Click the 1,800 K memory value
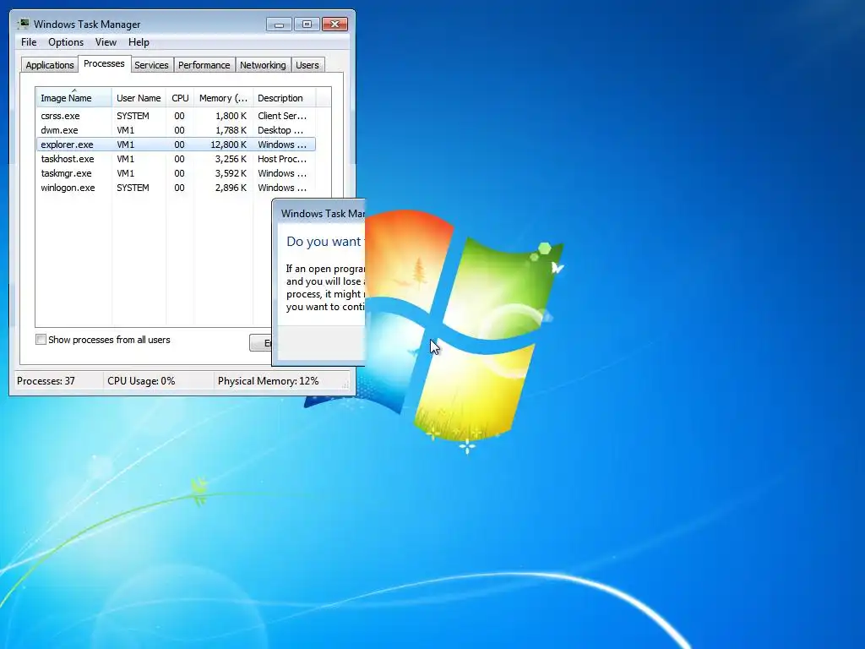This screenshot has height=649, width=865. click(x=231, y=116)
